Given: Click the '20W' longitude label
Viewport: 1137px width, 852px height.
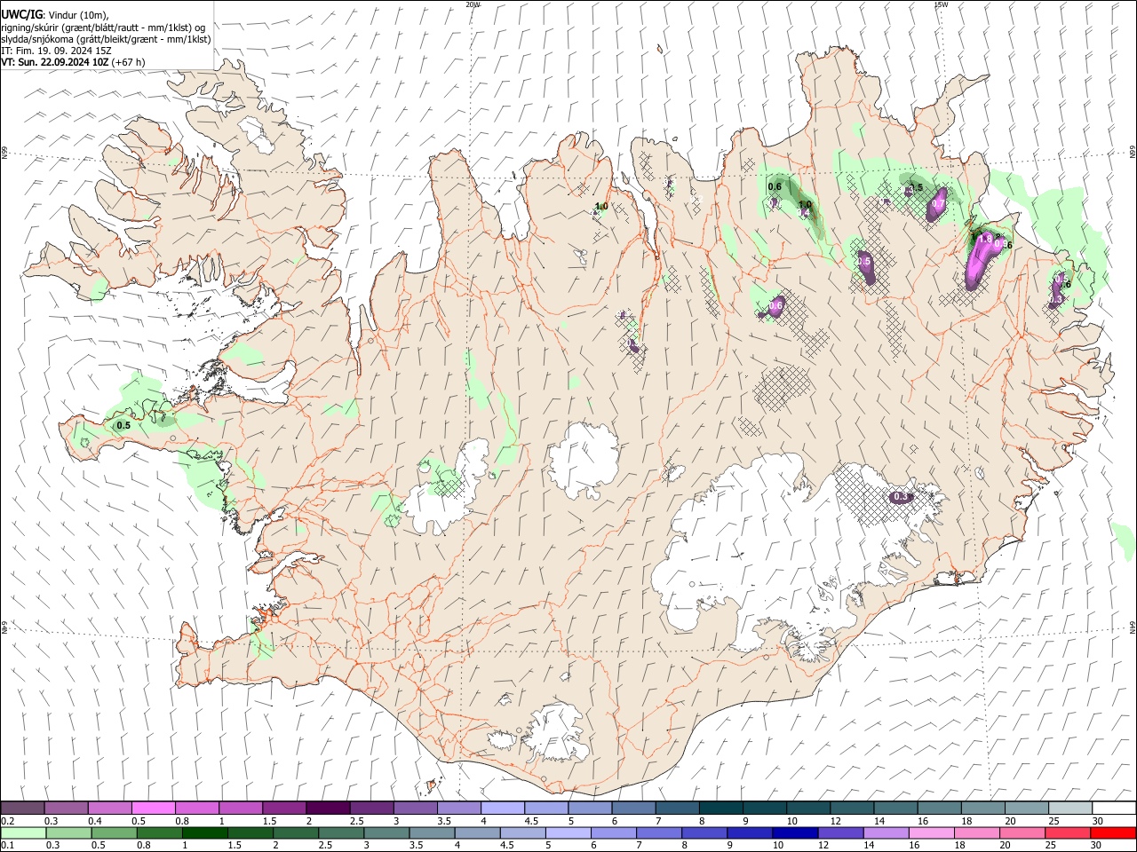Looking at the screenshot, I should point(473,4).
